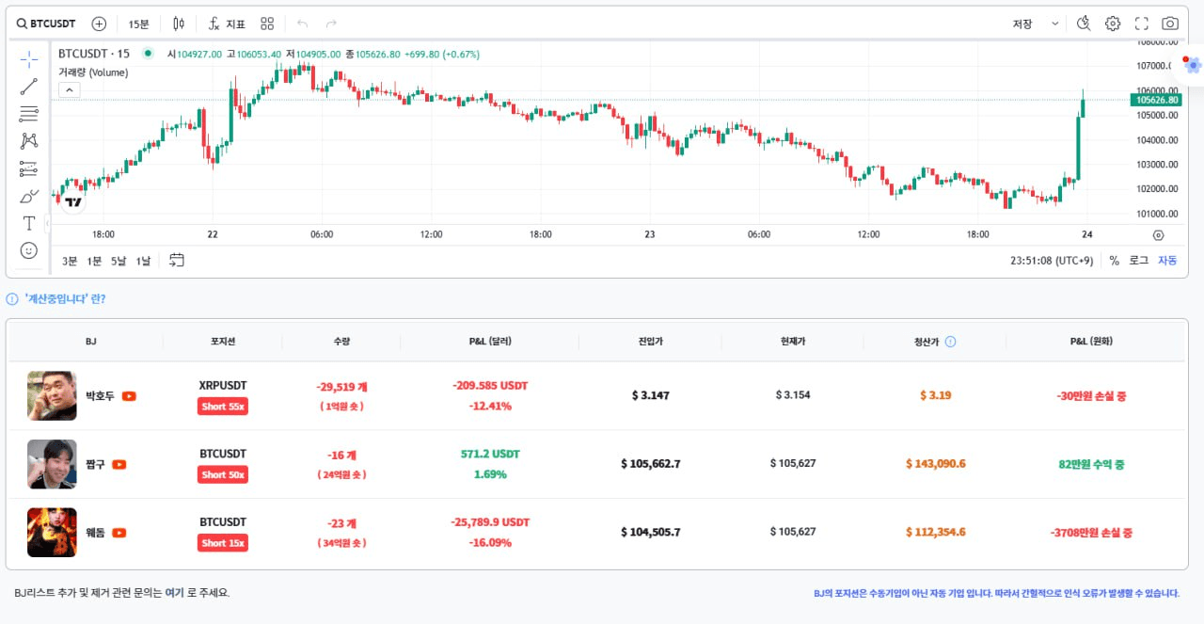
Task: Toggle the 로그 logarithmic scale
Action: coord(1138,261)
